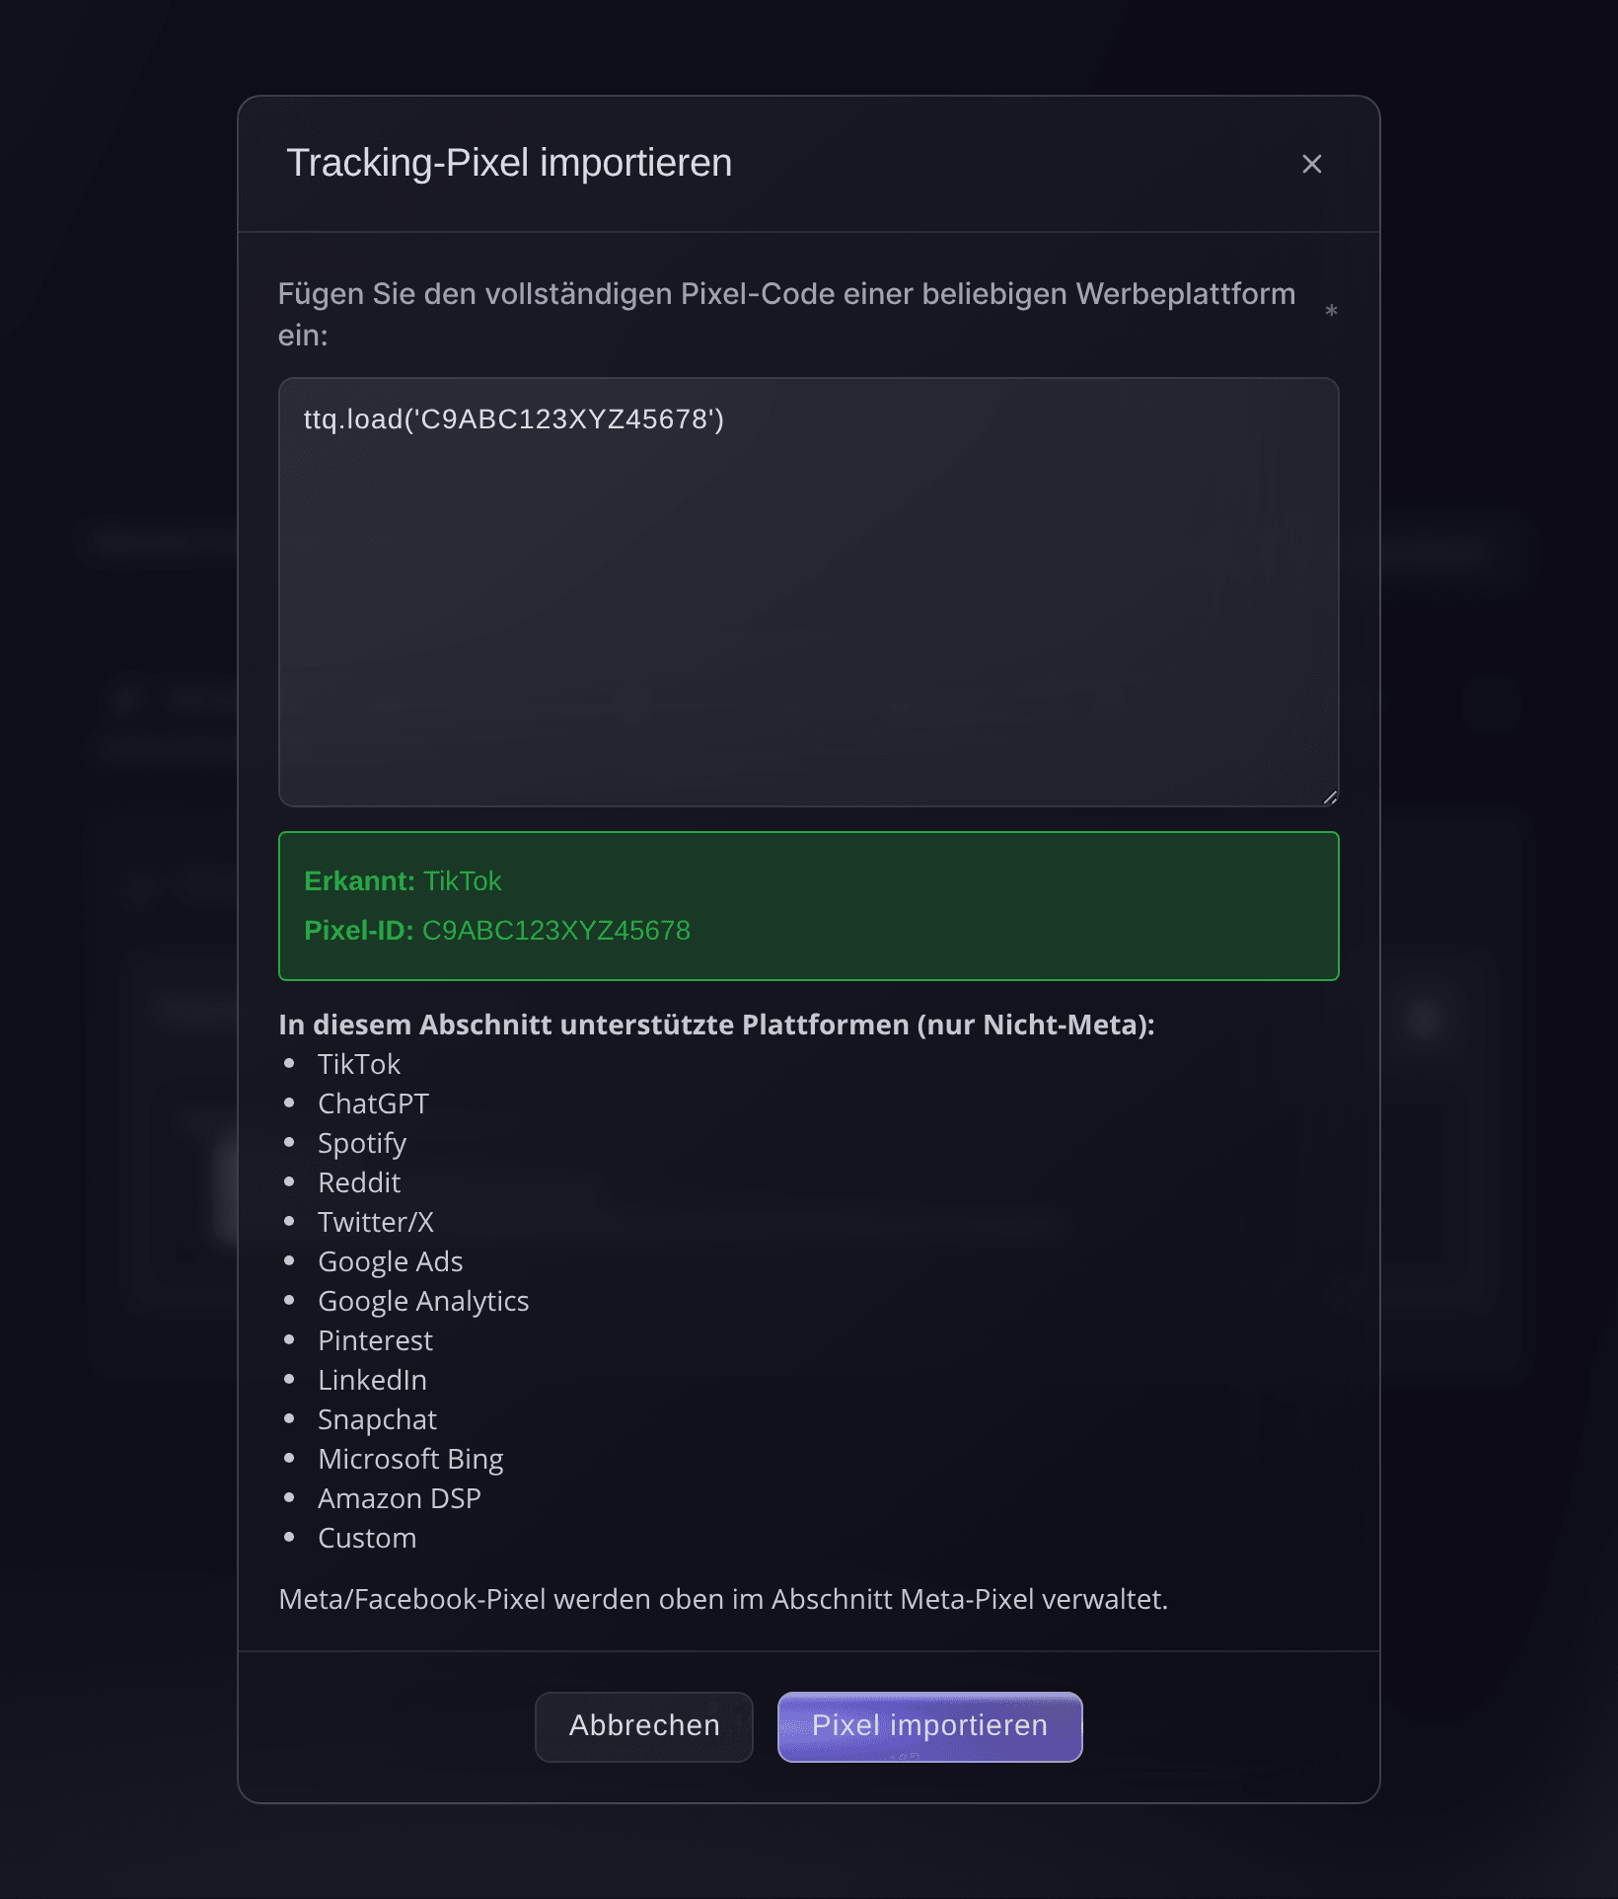
Task: Click the required asterisk next to the label
Action: pos(1331,312)
